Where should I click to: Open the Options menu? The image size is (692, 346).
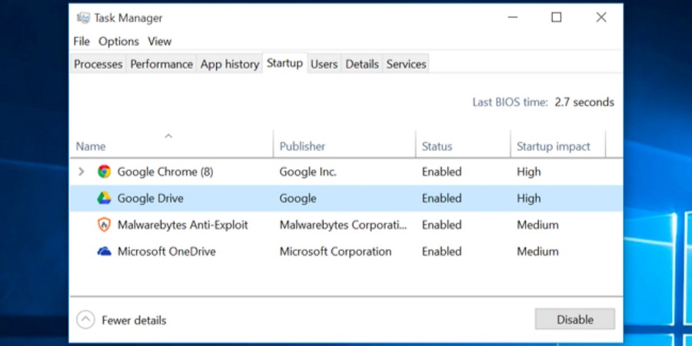click(118, 41)
